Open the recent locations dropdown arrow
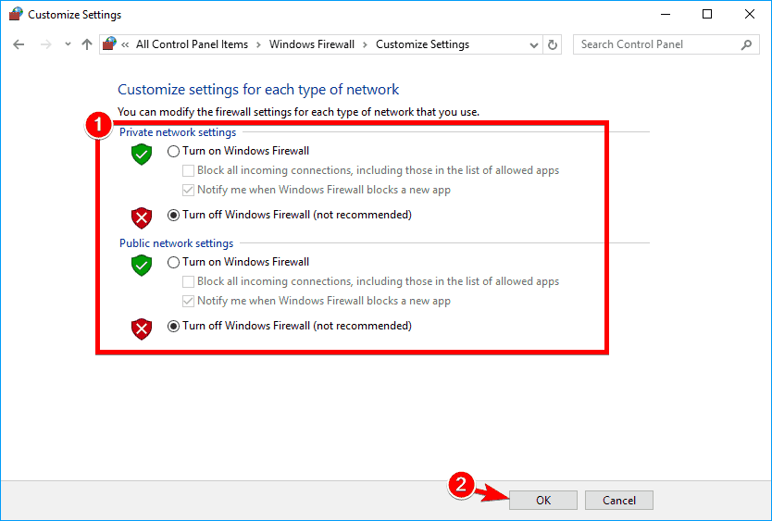The image size is (772, 521). pos(68,44)
